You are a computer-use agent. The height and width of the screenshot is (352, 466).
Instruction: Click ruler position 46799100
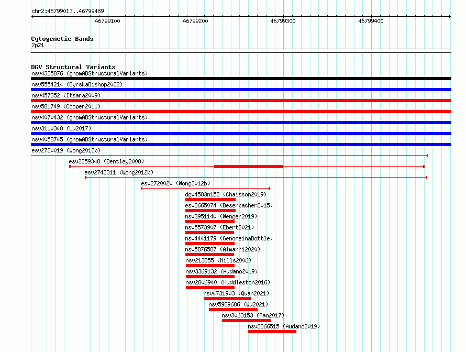pos(107,21)
